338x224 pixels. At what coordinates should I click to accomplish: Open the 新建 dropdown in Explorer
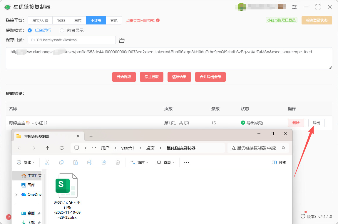26,162
